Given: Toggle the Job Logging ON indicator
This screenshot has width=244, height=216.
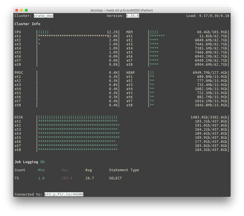Looking at the screenshot, I should [42, 162].
